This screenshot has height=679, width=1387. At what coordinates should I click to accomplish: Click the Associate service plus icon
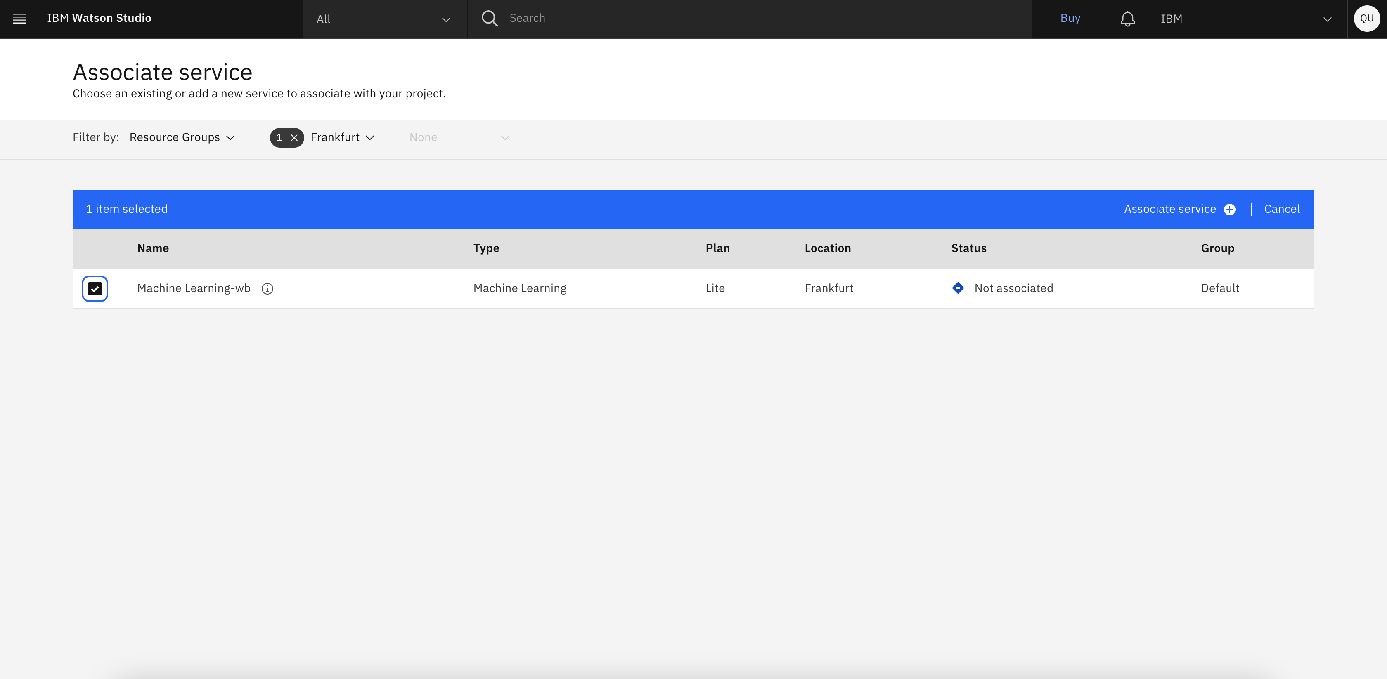1231,210
